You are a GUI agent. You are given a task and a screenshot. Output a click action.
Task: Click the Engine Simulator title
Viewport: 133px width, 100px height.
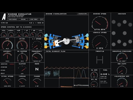click(x=20, y=14)
